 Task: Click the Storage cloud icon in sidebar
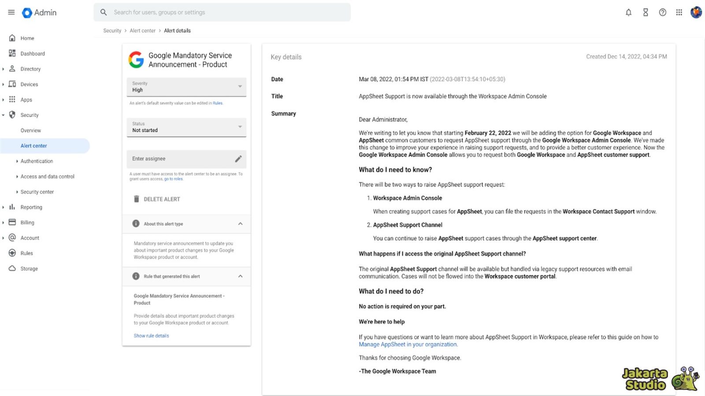tap(12, 268)
